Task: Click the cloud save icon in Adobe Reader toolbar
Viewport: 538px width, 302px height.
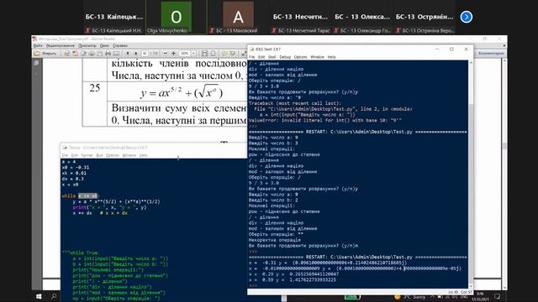Action: pyautogui.click(x=92, y=54)
